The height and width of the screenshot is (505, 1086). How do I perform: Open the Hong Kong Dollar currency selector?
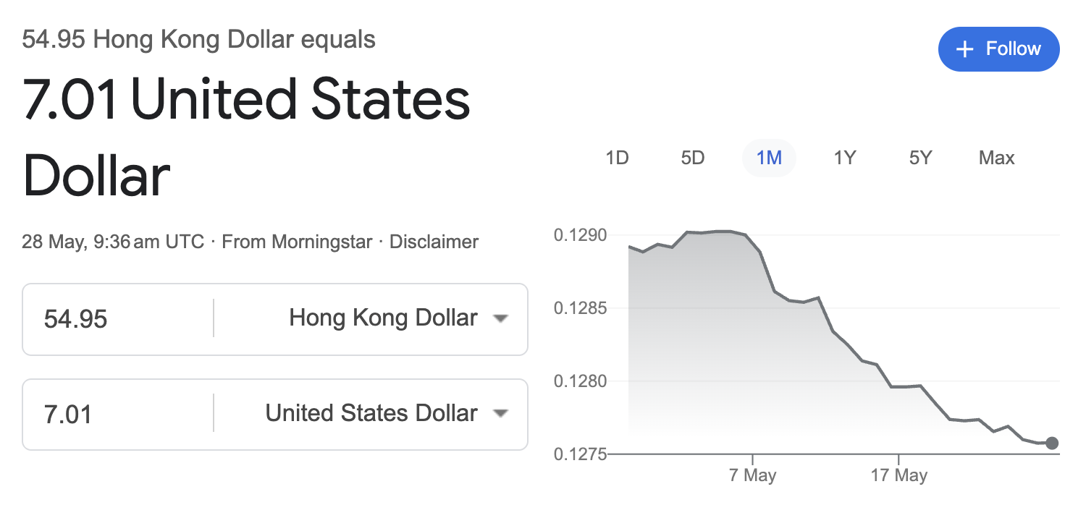click(x=398, y=318)
